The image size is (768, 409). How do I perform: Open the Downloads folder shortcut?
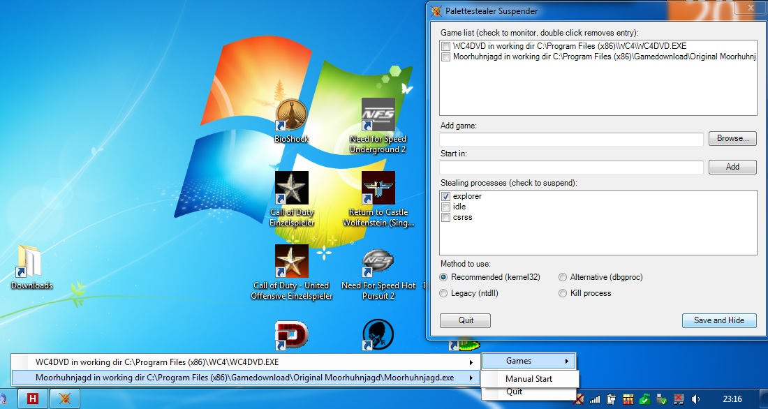(x=31, y=267)
